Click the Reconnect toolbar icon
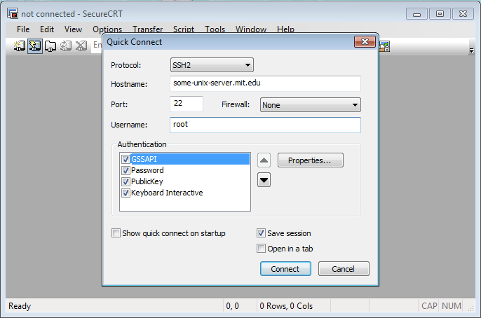The image size is (481, 318). 66,46
